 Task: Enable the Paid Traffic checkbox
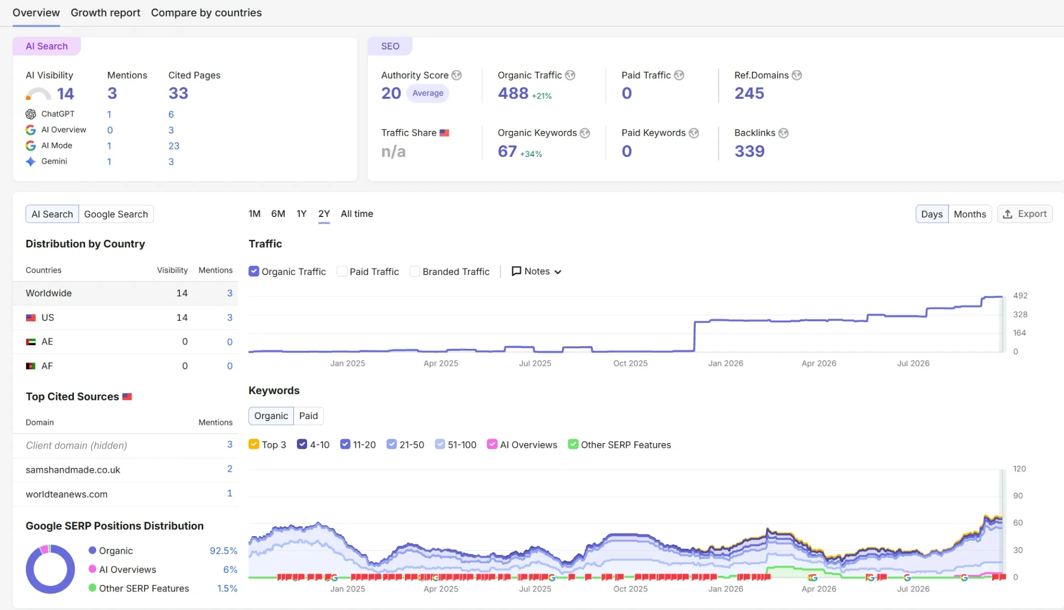pyautogui.click(x=342, y=271)
